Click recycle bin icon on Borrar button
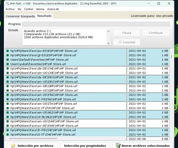Screen dimensions: 178x148 118,146
